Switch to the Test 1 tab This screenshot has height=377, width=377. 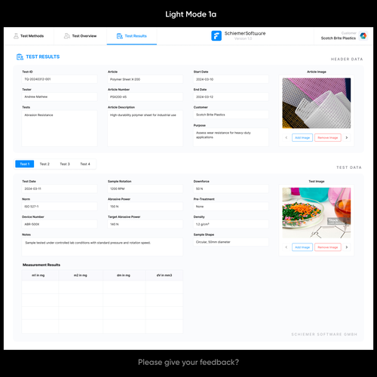(x=25, y=164)
